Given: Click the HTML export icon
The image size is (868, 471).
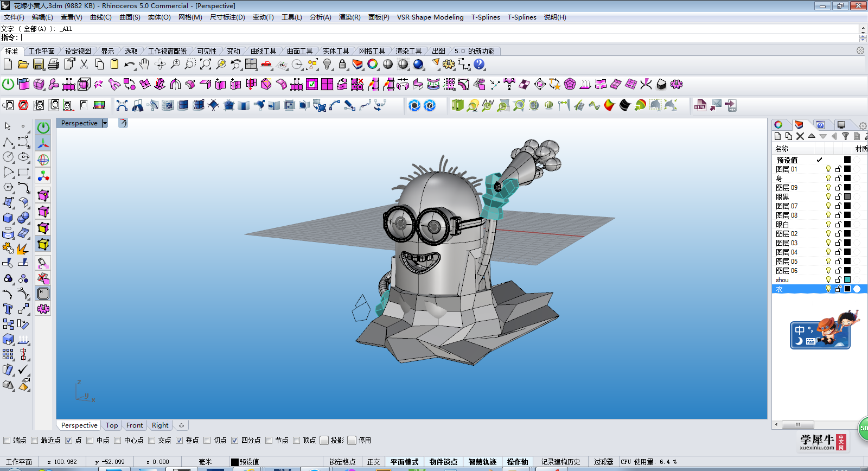Looking at the screenshot, I should [700, 105].
